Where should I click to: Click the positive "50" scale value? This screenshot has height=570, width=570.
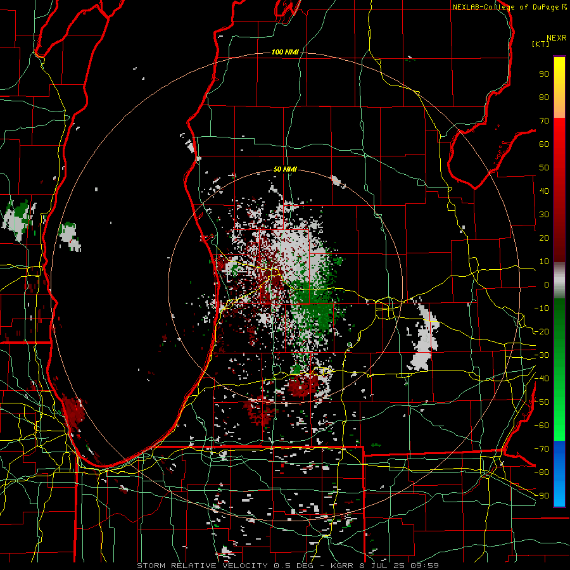(x=544, y=168)
